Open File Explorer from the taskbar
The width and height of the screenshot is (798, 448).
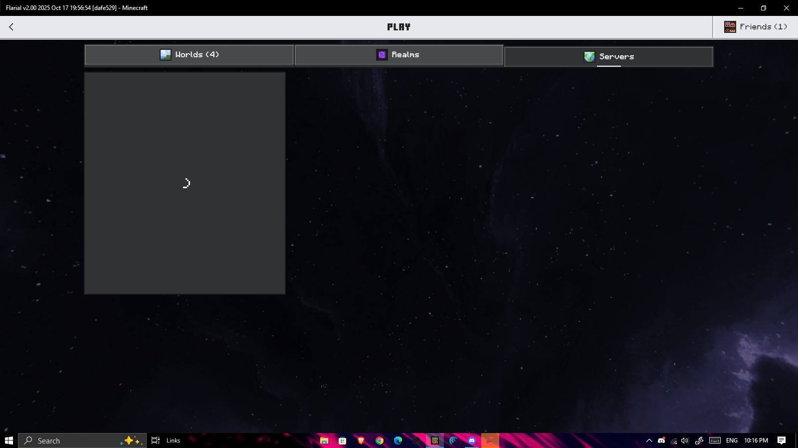(324, 441)
